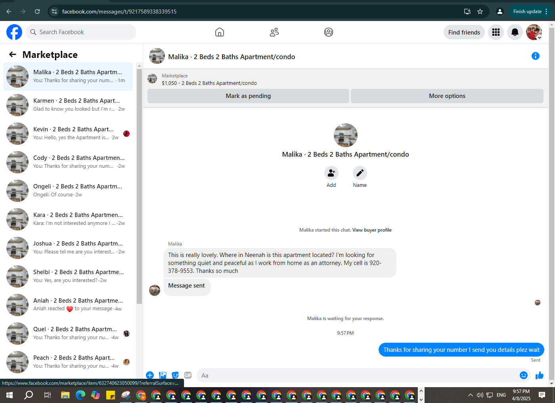The height and width of the screenshot is (403, 555).
Task: Open more actions with the plus icon
Action: click(150, 375)
